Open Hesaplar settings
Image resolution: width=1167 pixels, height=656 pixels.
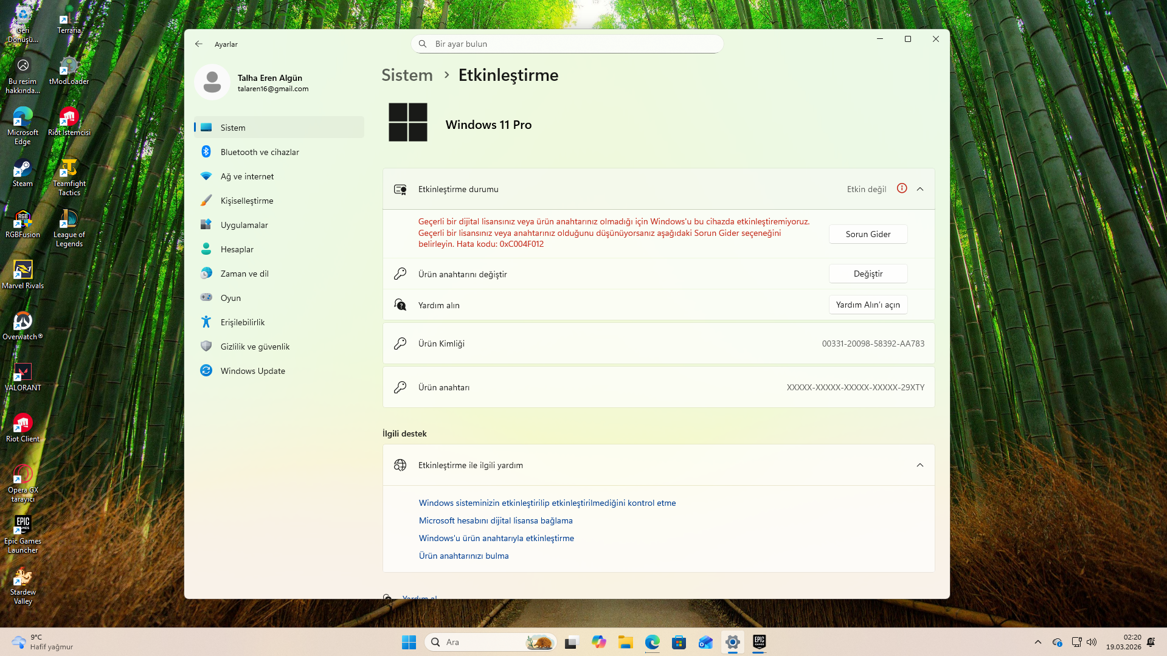pos(279,249)
